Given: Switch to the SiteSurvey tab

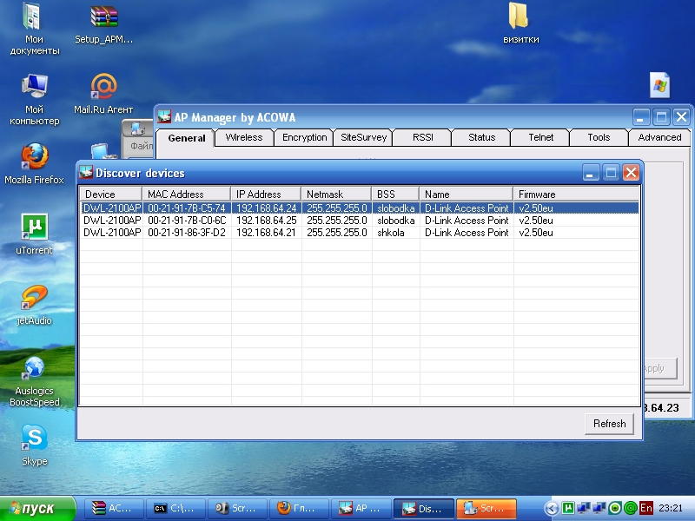Looking at the screenshot, I should (x=363, y=137).
